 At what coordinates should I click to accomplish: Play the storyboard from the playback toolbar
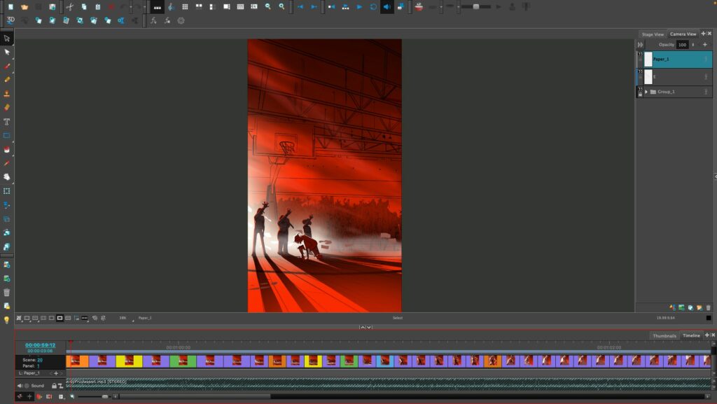click(x=359, y=7)
